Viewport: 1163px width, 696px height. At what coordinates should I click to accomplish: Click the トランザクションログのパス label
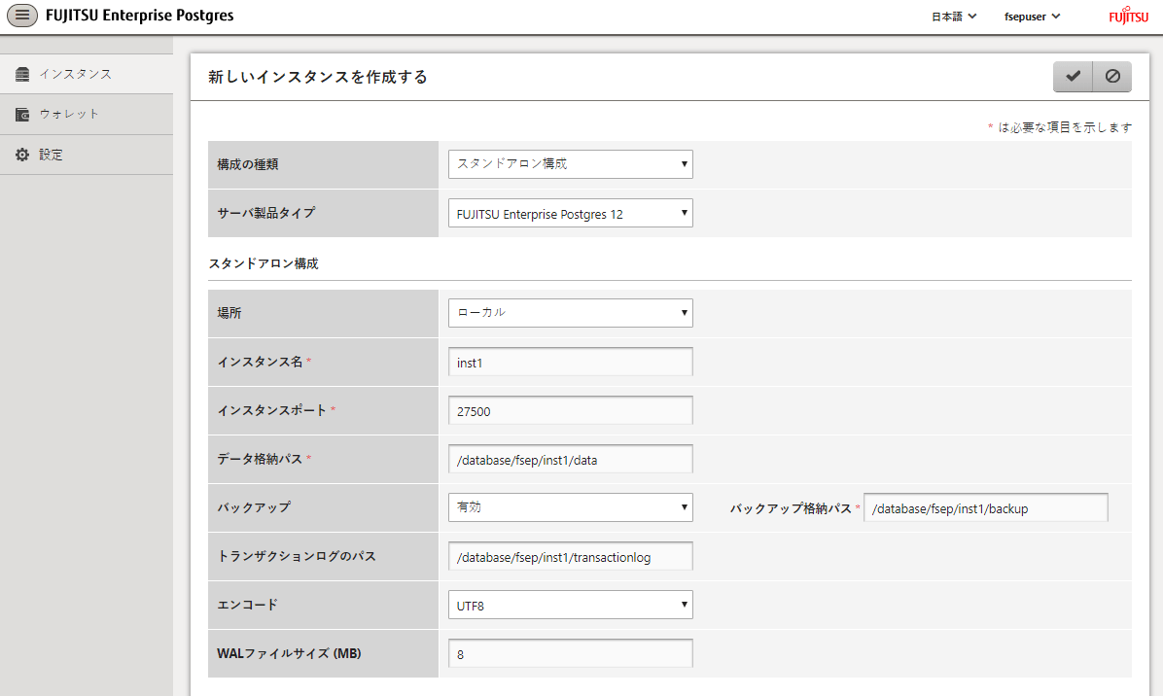tap(297, 557)
